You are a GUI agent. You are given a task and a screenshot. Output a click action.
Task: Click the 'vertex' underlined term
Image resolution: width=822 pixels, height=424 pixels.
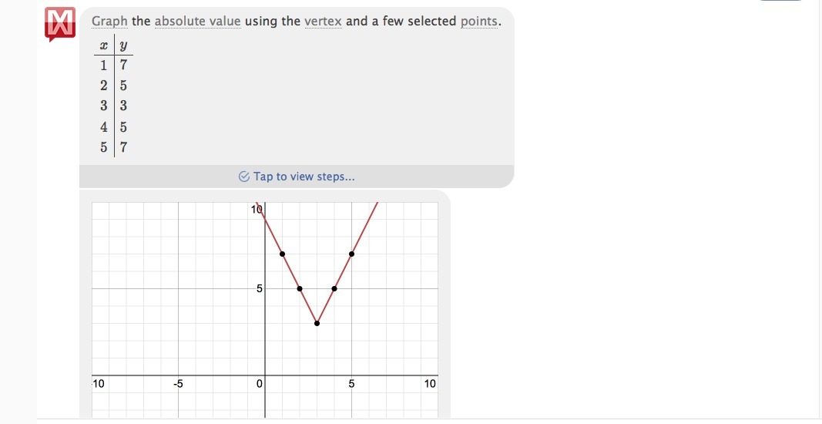pyautogui.click(x=323, y=21)
